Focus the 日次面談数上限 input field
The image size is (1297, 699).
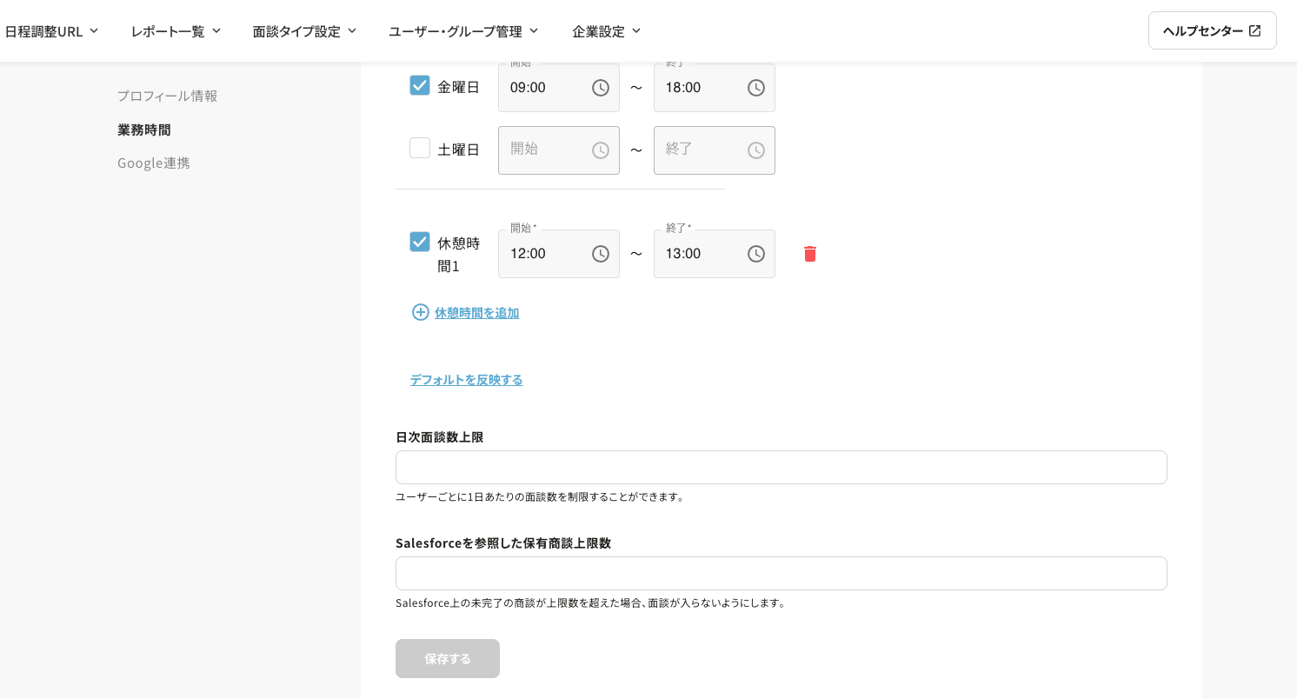point(781,467)
